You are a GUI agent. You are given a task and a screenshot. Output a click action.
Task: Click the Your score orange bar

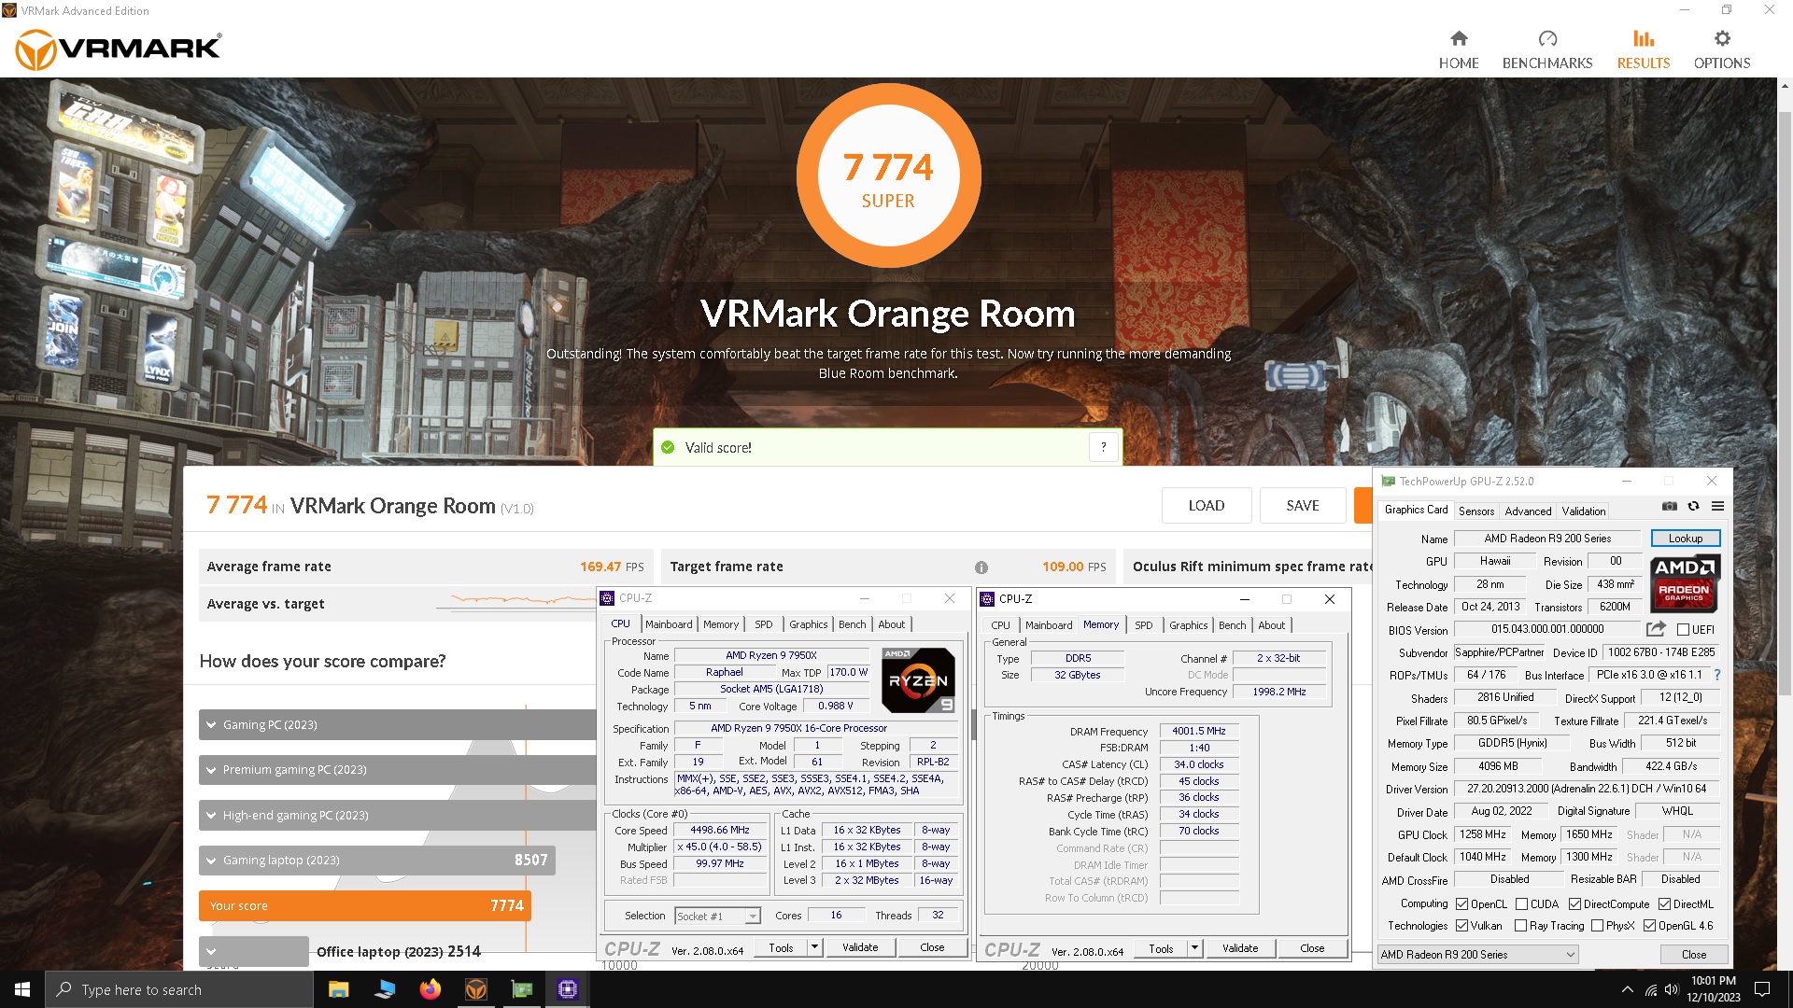click(x=365, y=906)
